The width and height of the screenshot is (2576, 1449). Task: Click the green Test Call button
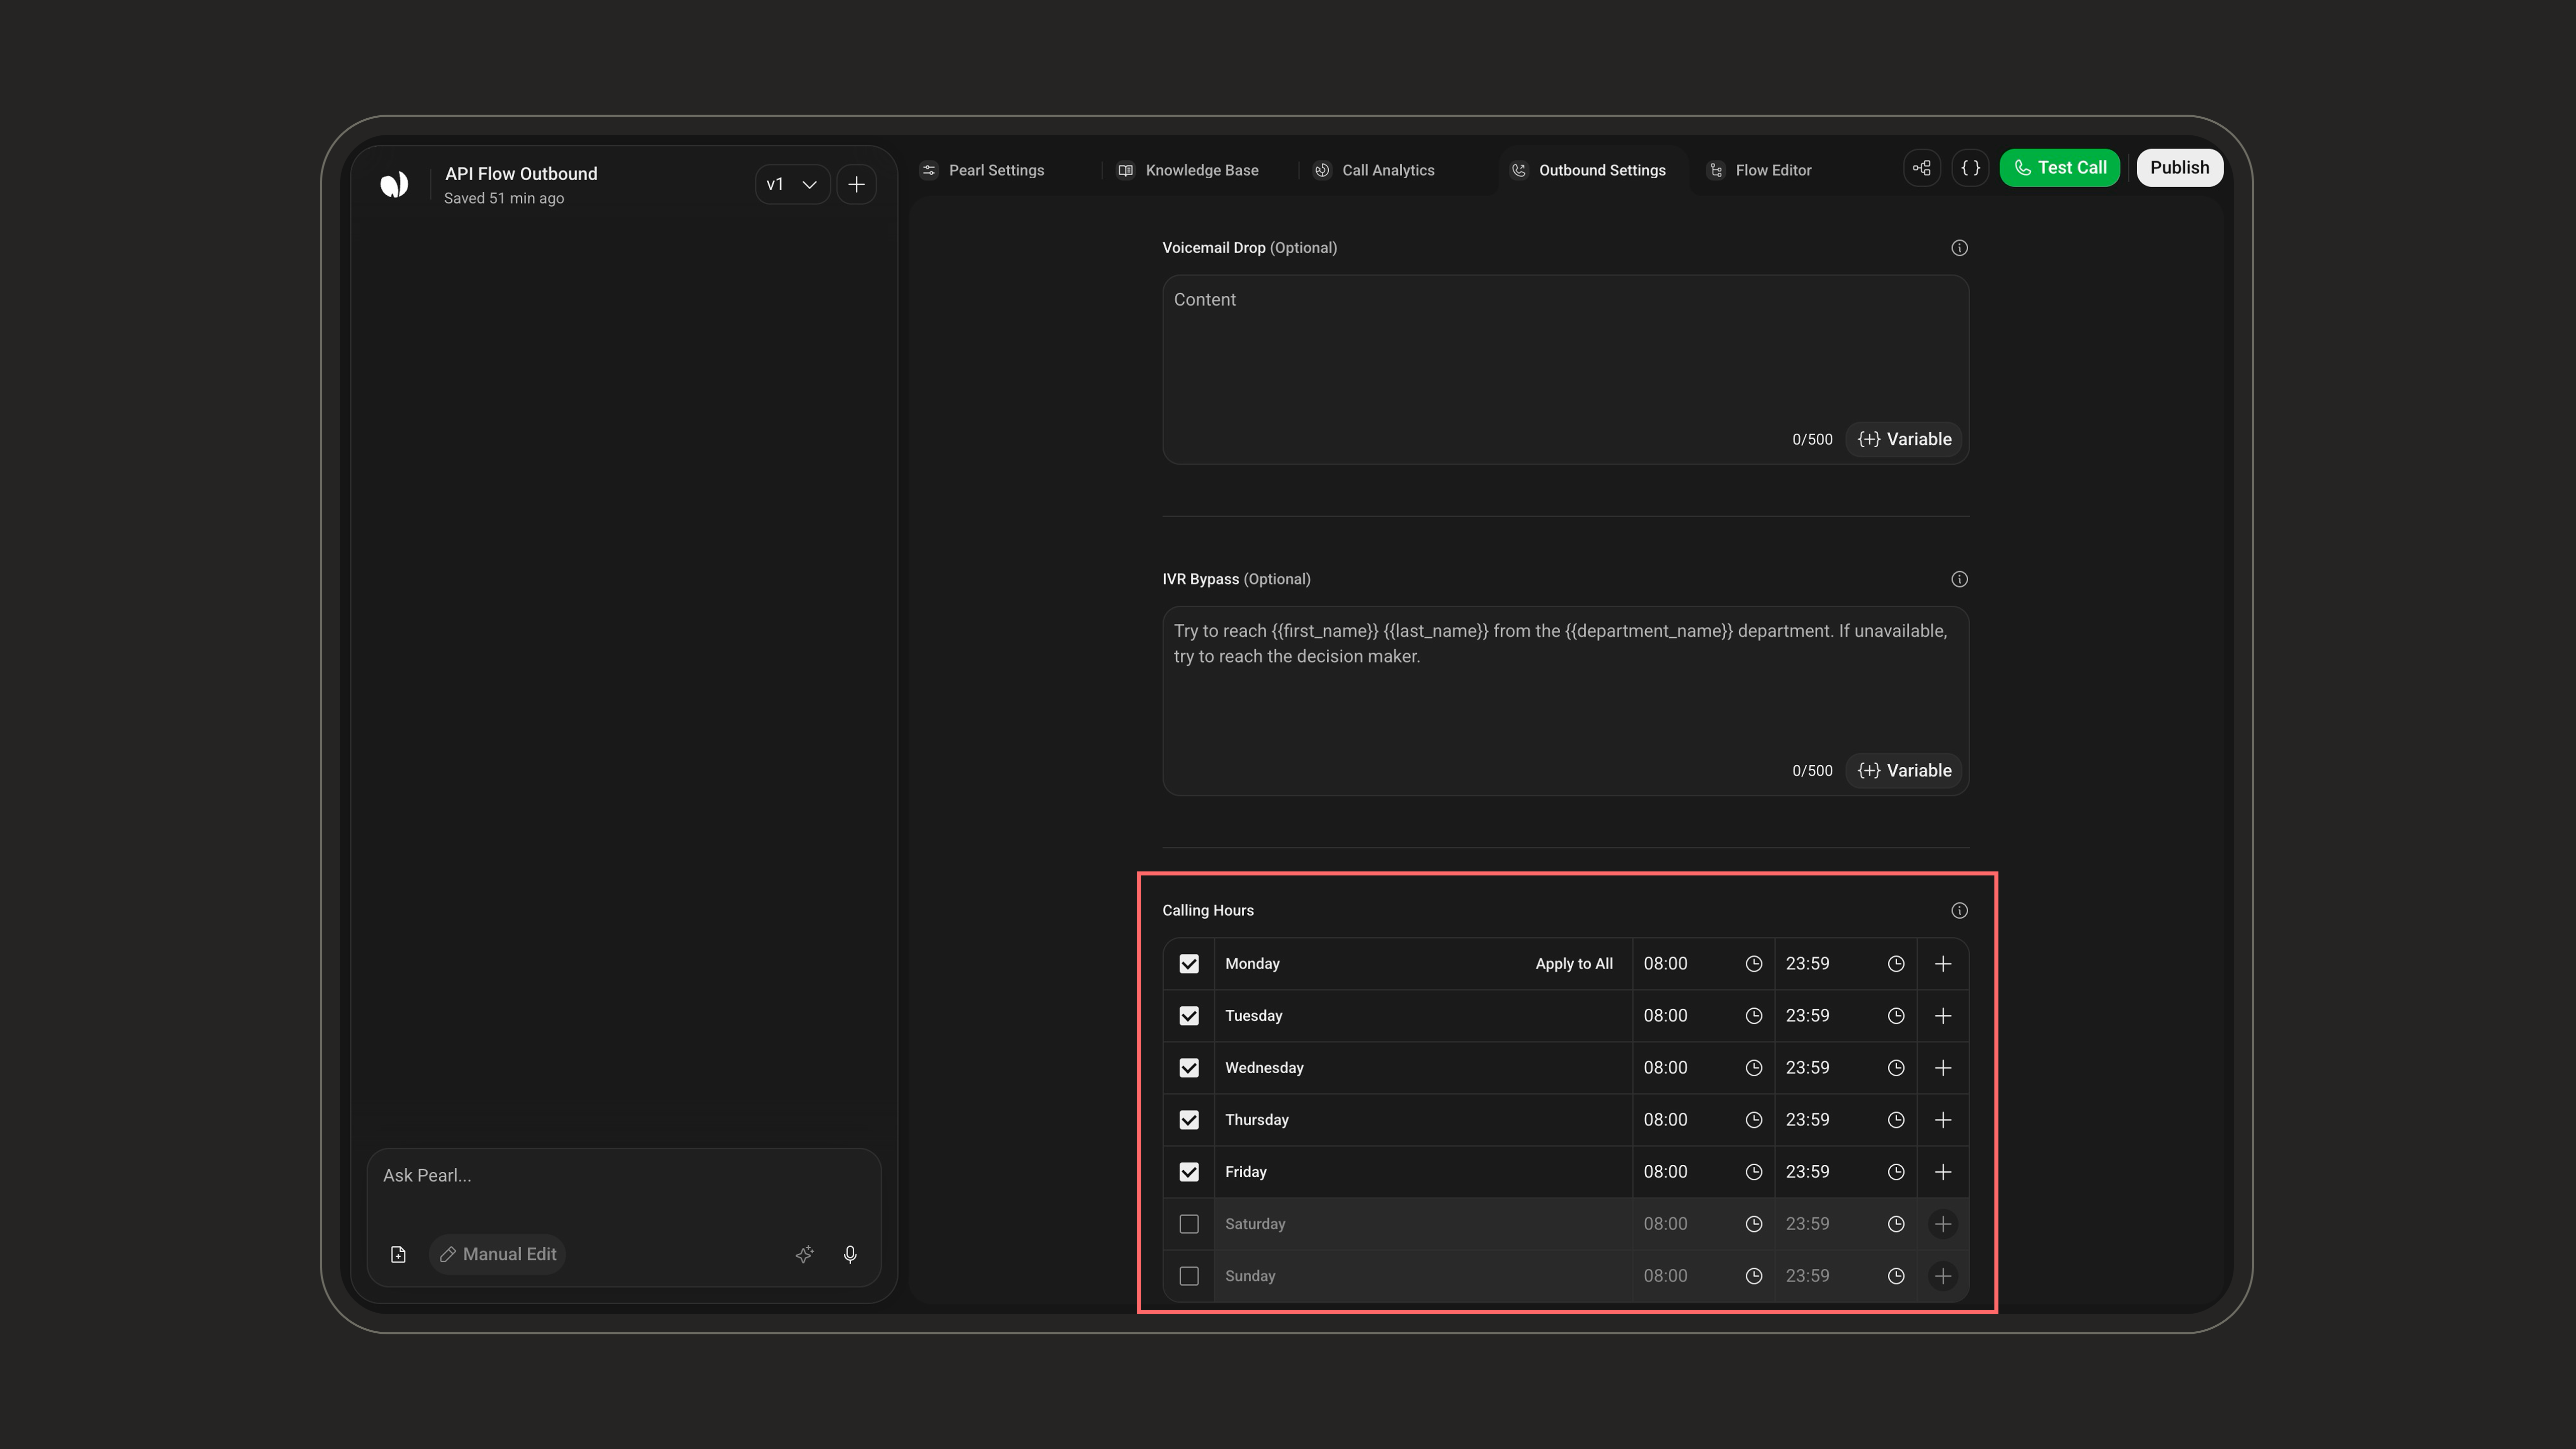pos(2059,168)
